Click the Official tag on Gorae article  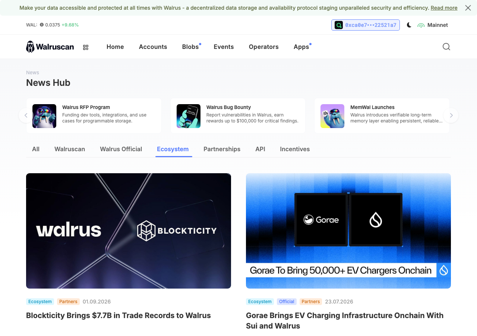coord(287,302)
